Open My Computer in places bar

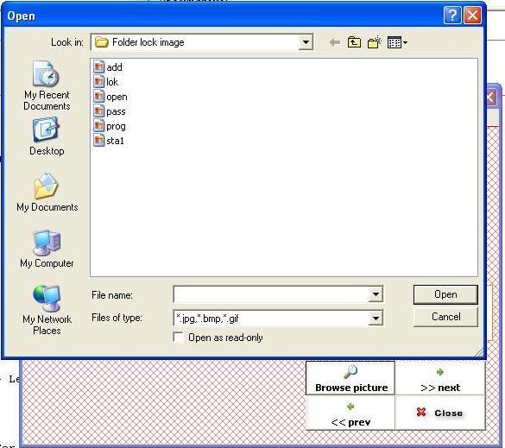pos(47,249)
